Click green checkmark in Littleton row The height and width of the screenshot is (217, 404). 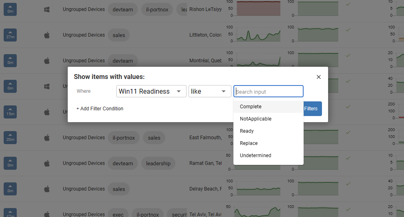coord(348,30)
